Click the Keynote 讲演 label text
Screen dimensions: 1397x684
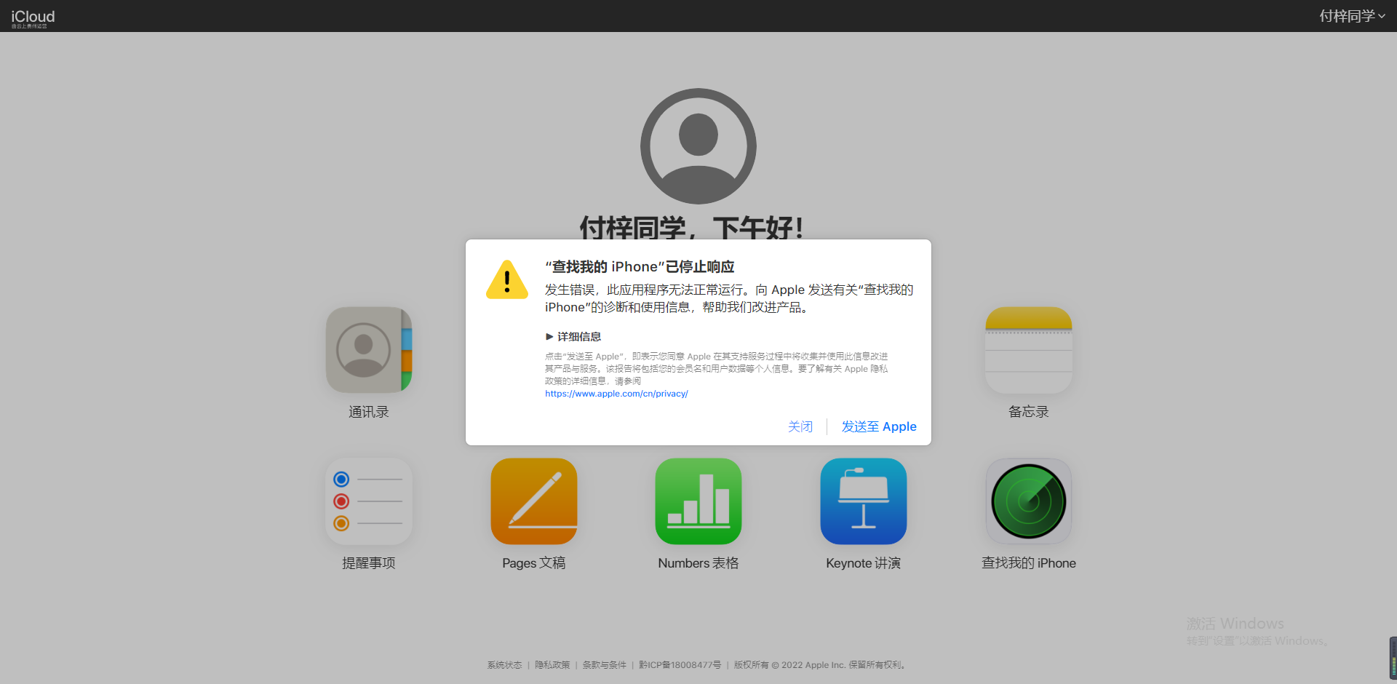(x=864, y=563)
